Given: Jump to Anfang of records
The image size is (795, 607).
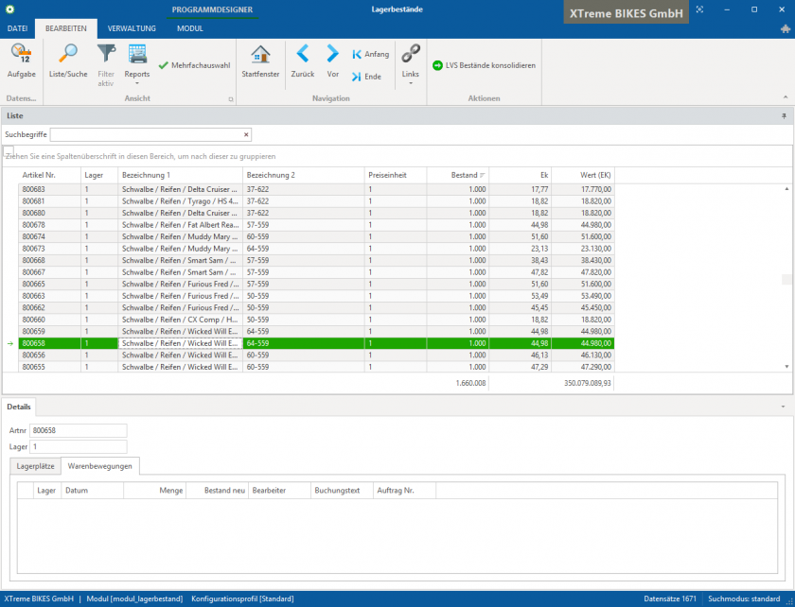Looking at the screenshot, I should click(x=370, y=54).
